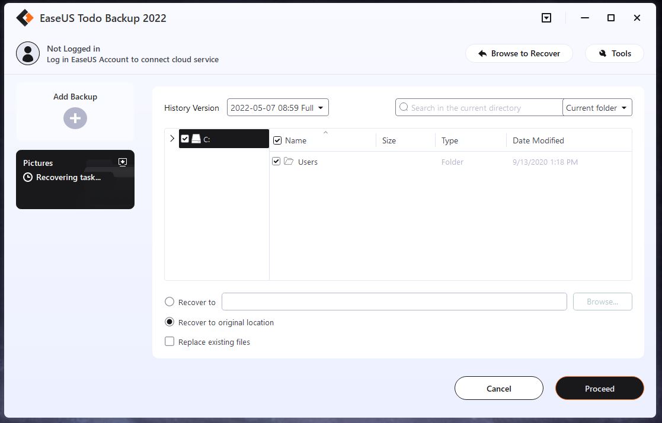Expand the C: drive tree node
The image size is (662, 423).
point(172,139)
